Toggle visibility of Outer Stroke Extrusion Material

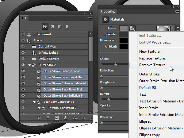point(23,83)
